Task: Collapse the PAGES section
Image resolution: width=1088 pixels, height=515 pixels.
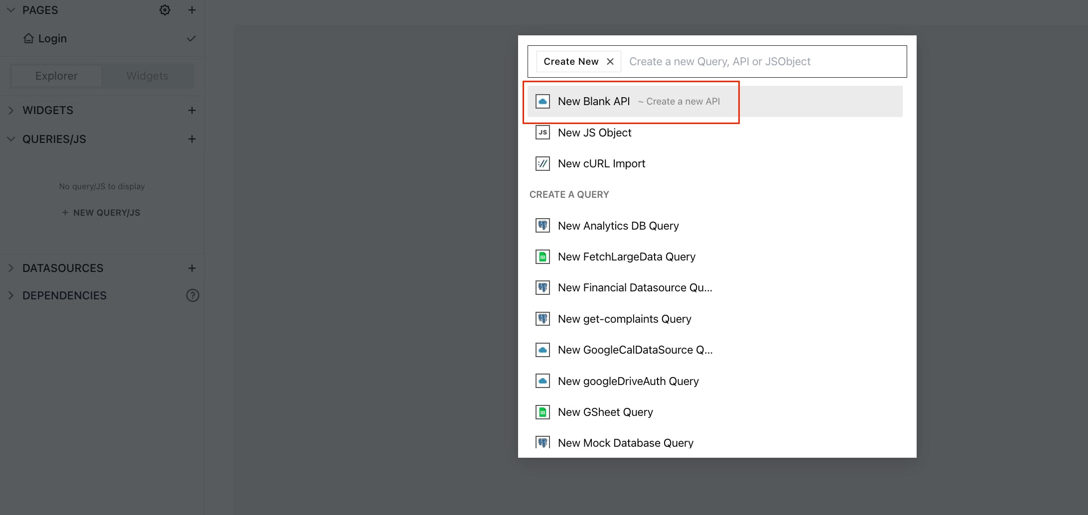Action: (11, 10)
